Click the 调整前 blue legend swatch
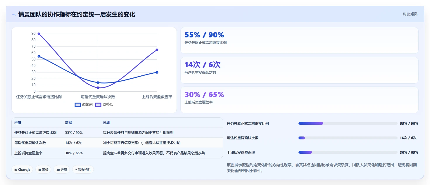Image resolution: width=430 pixels, height=185 pixels. [78, 105]
